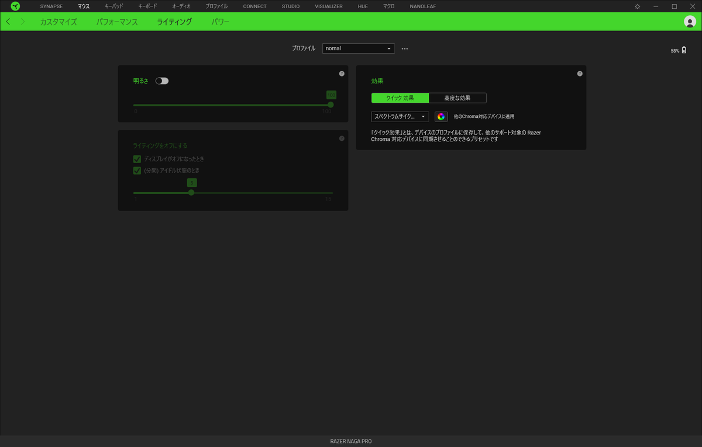
Task: Open the NANOLEAF tab
Action: point(422,6)
